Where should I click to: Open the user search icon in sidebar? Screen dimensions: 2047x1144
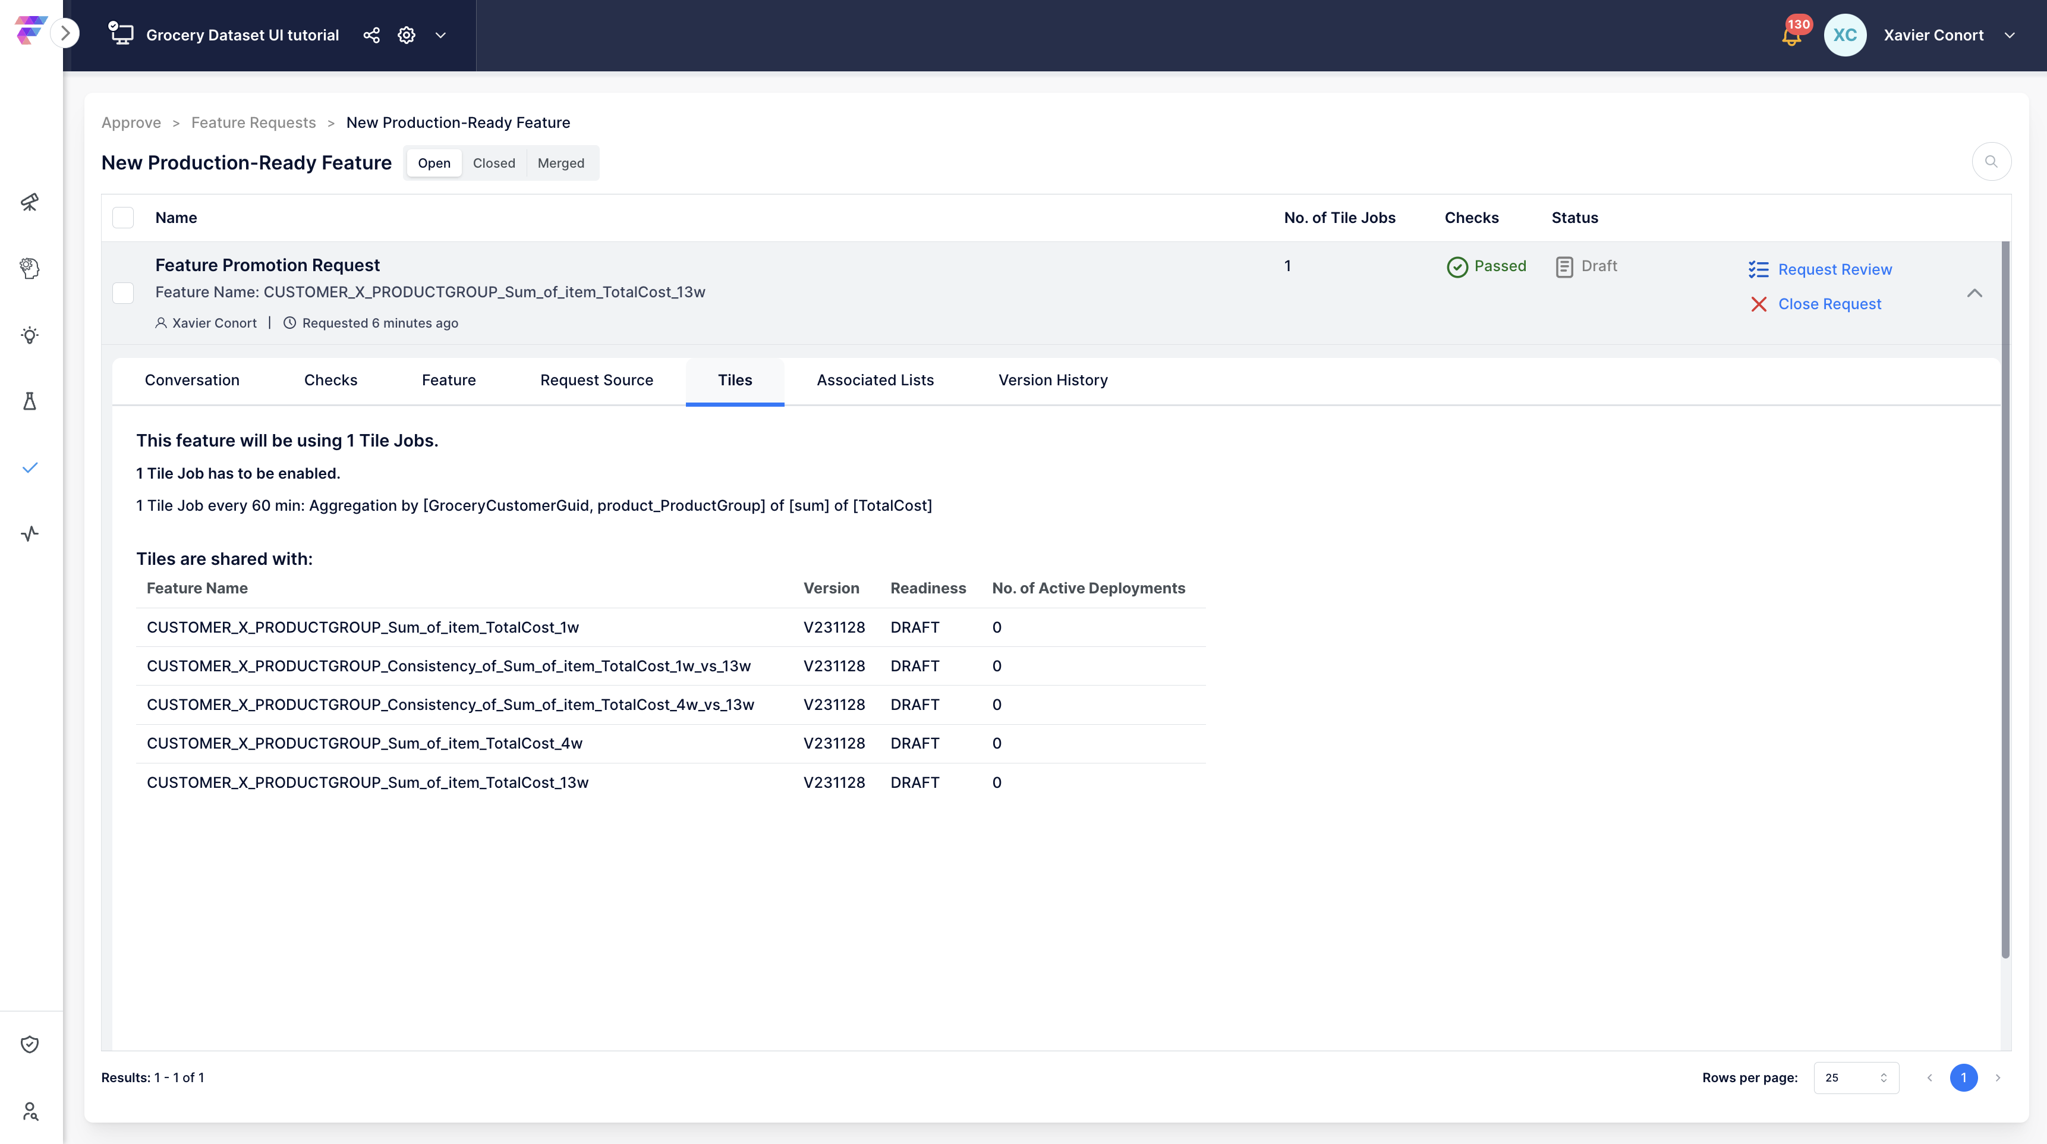tap(30, 1111)
